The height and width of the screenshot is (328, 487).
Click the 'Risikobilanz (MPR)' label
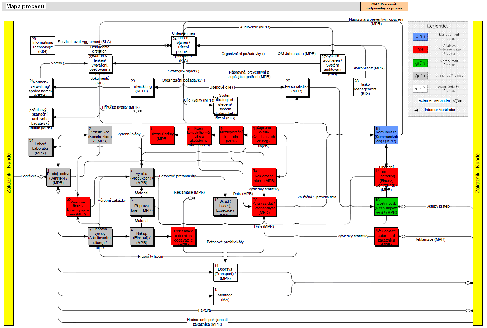click(368, 68)
